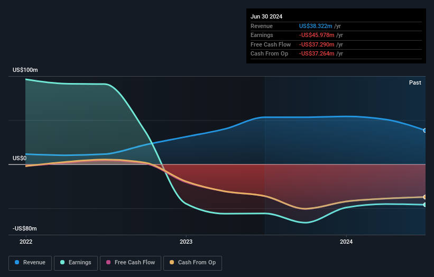Toggle the Revenue legend button

pyautogui.click(x=30, y=263)
